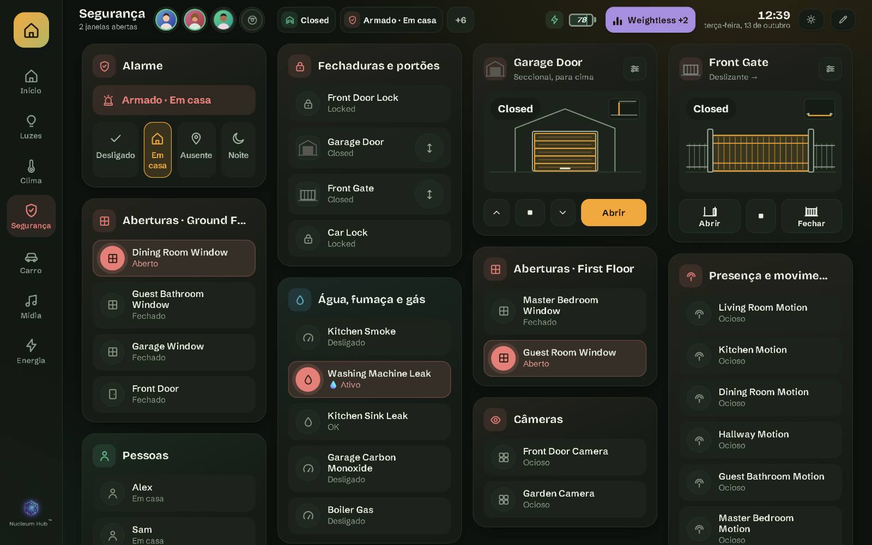Open Energia from the sidebar

31,352
